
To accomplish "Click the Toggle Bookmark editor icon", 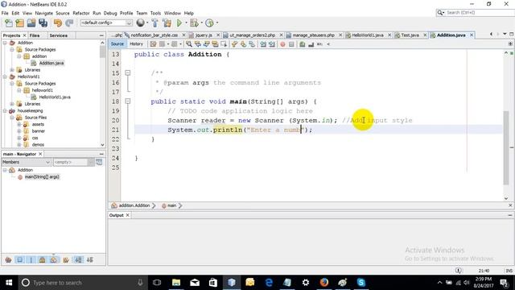I will [252, 44].
